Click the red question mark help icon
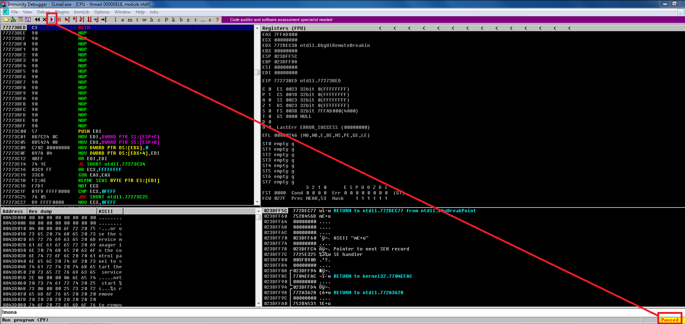 pyautogui.click(x=217, y=20)
